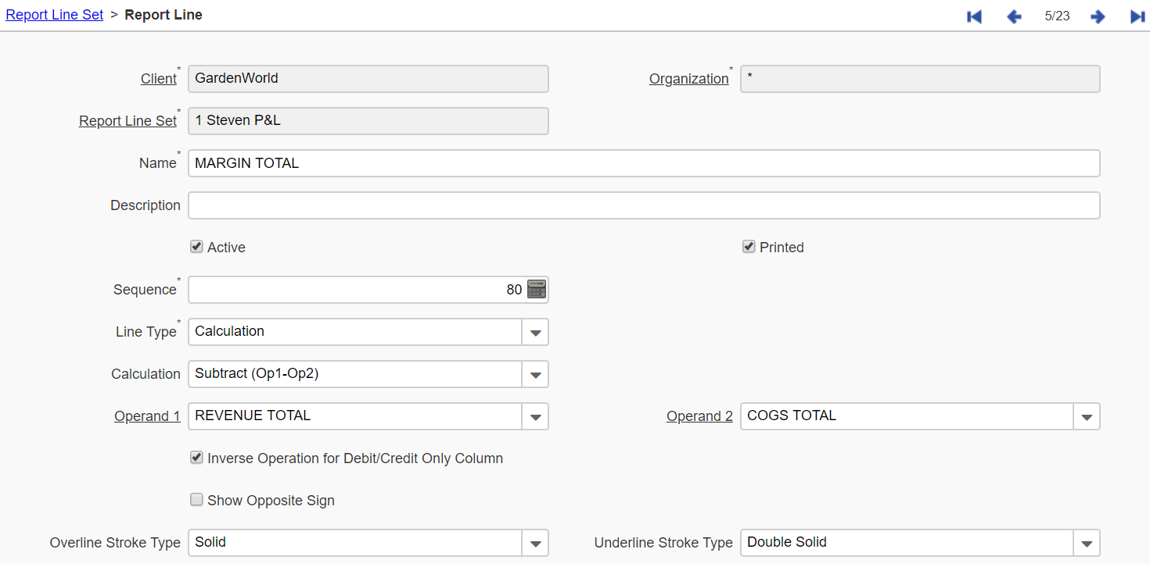Open the calculator for the Sequence field
The width and height of the screenshot is (1150, 567).
pyautogui.click(x=536, y=289)
